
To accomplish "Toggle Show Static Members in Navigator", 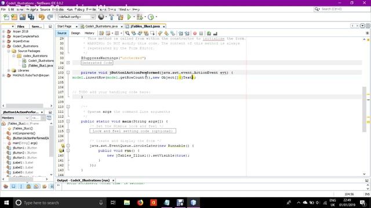I will click(21, 187).
